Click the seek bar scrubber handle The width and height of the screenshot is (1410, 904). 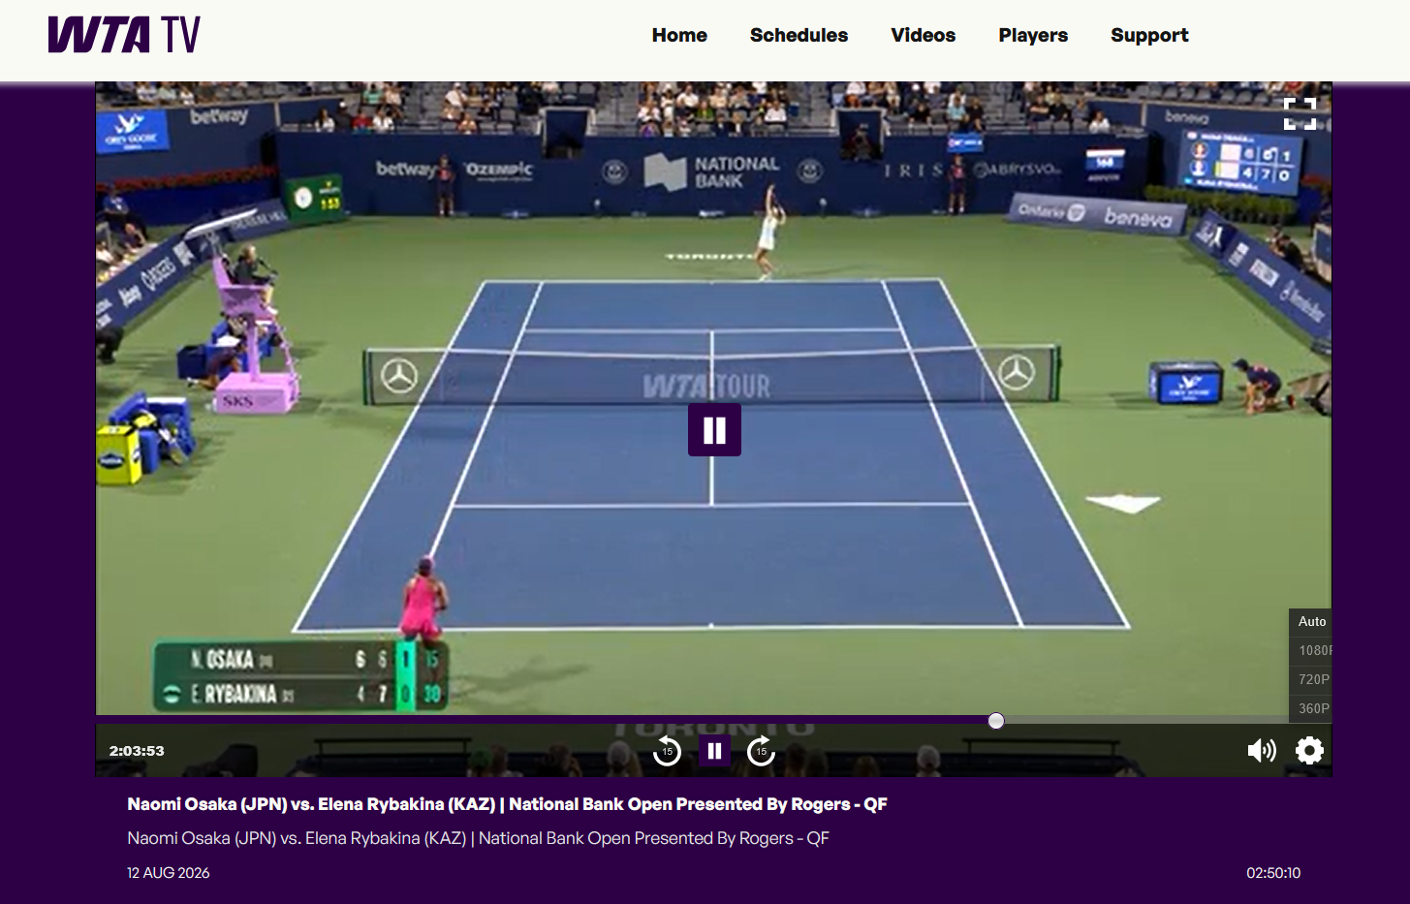click(996, 721)
